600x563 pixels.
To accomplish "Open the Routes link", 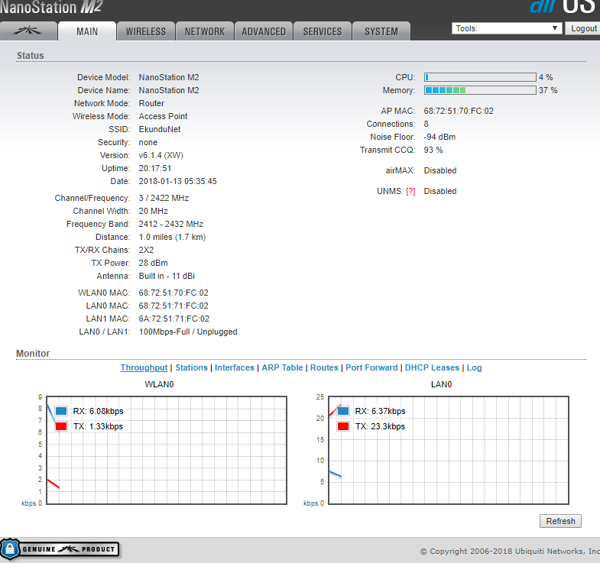I will [324, 367].
